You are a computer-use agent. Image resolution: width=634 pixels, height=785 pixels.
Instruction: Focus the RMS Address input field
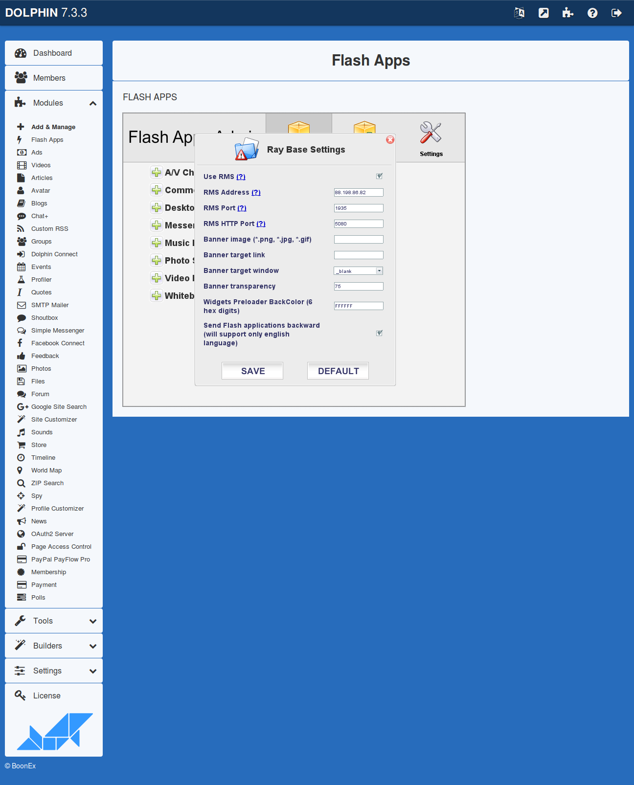point(359,192)
